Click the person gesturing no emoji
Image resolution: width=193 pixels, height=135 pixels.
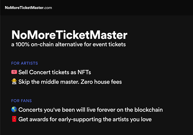14,82
